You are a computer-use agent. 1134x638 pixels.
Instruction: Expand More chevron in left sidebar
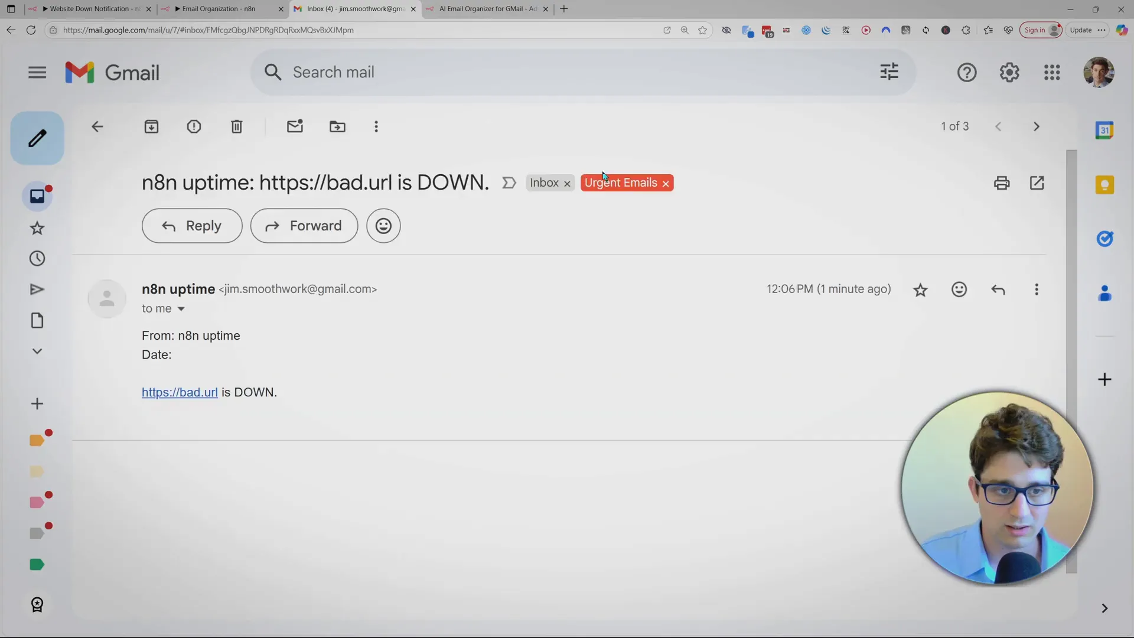[37, 351]
